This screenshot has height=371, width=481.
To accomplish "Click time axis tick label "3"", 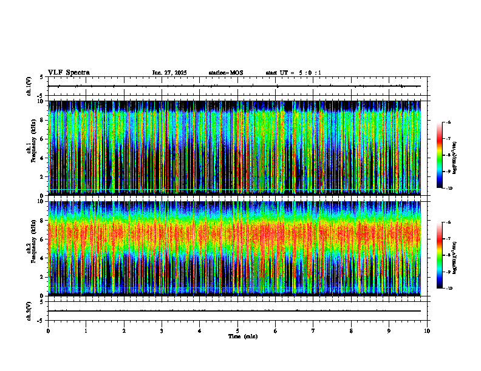I will tap(162, 331).
